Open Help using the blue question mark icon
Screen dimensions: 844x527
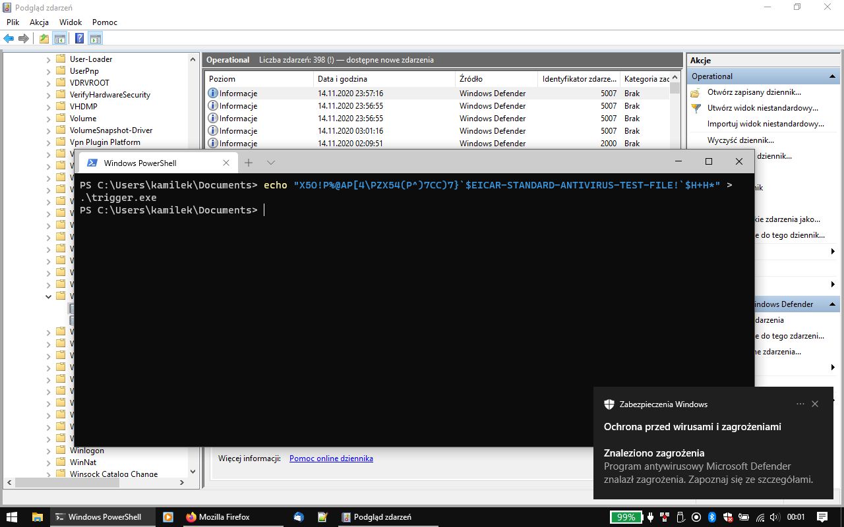(x=79, y=38)
